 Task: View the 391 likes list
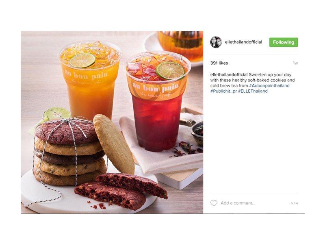tap(219, 63)
